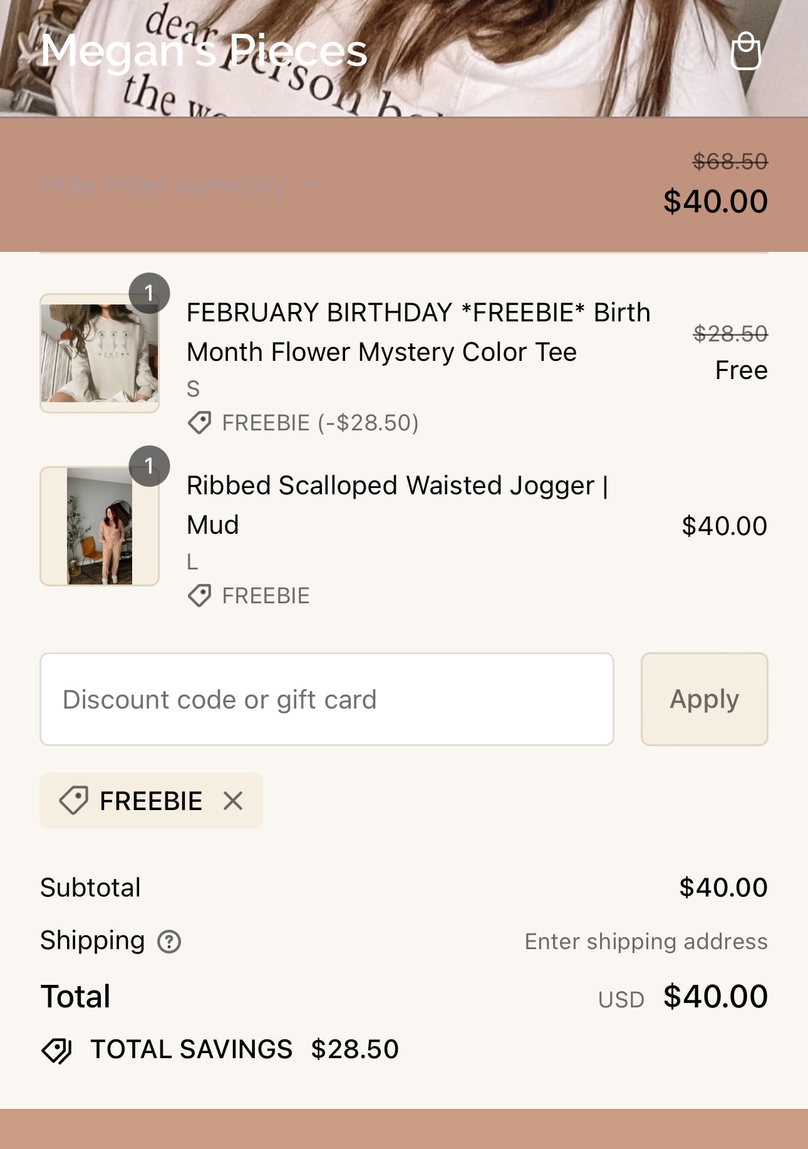Open the shopping bag cart icon
The width and height of the screenshot is (808, 1149).
point(747,49)
